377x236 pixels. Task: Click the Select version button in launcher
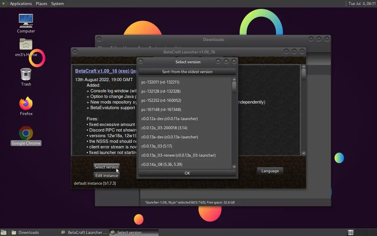click(x=106, y=167)
